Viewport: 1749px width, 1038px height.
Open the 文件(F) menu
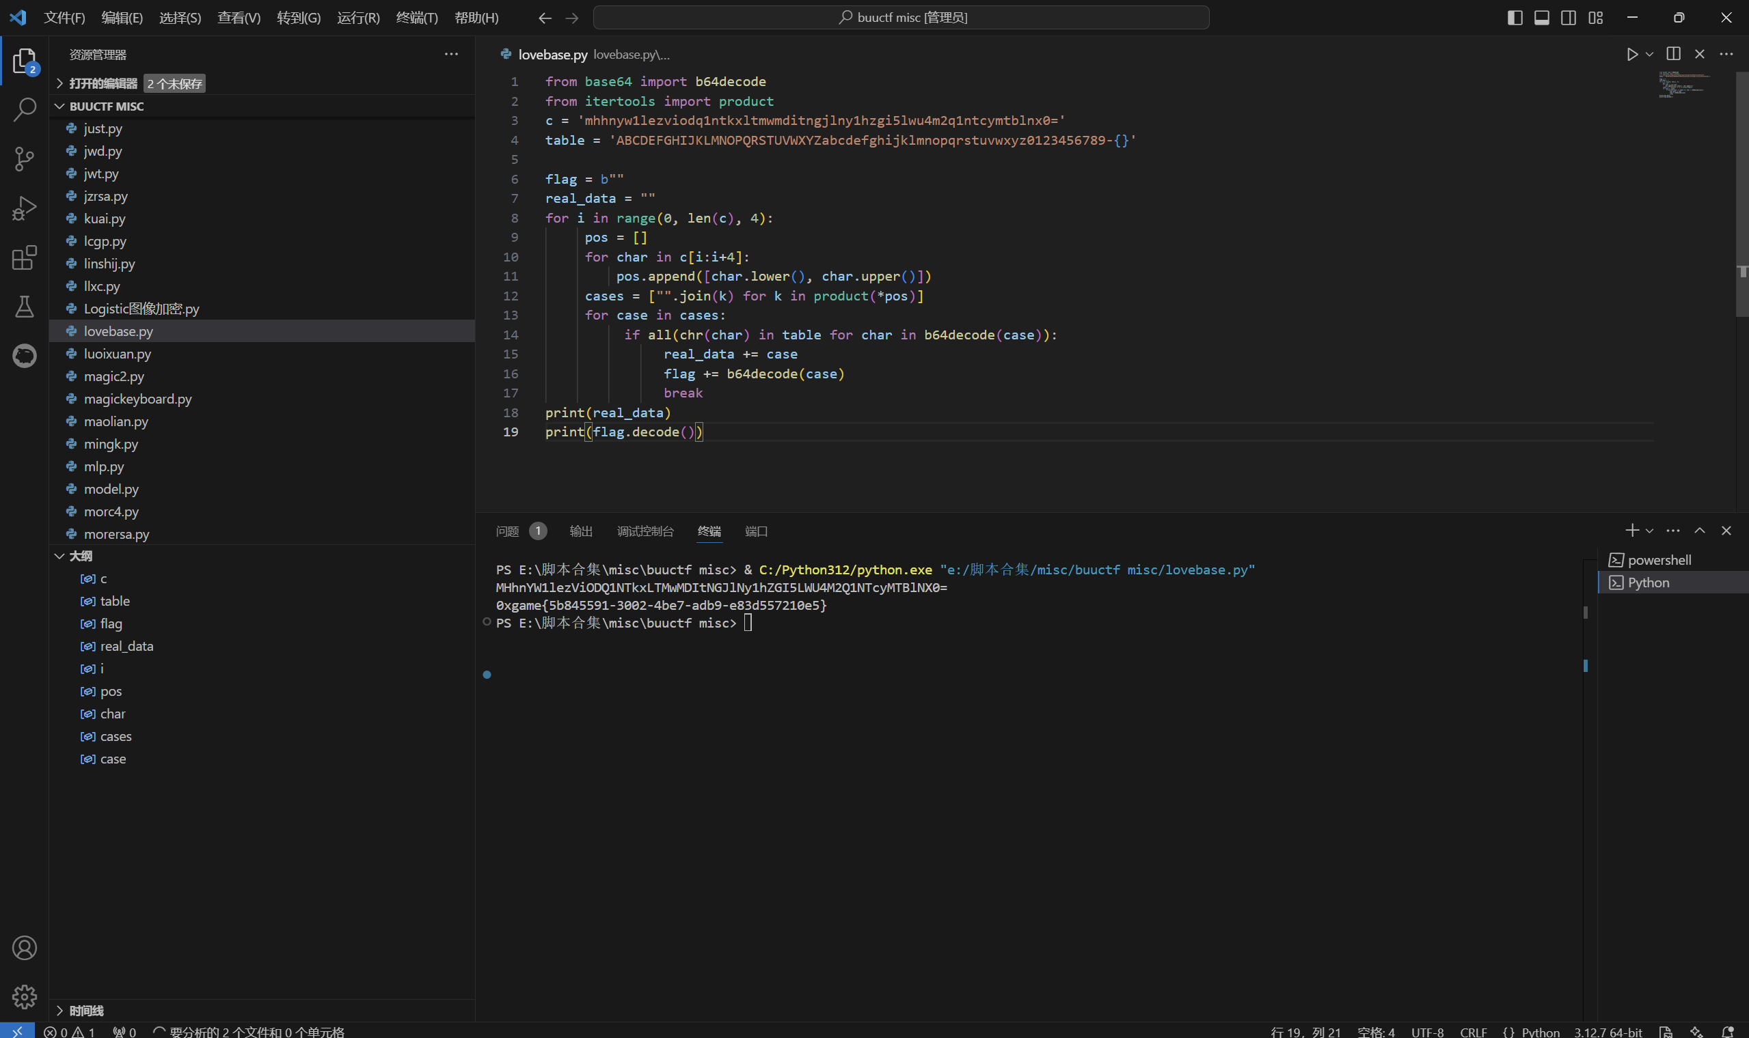tap(64, 18)
